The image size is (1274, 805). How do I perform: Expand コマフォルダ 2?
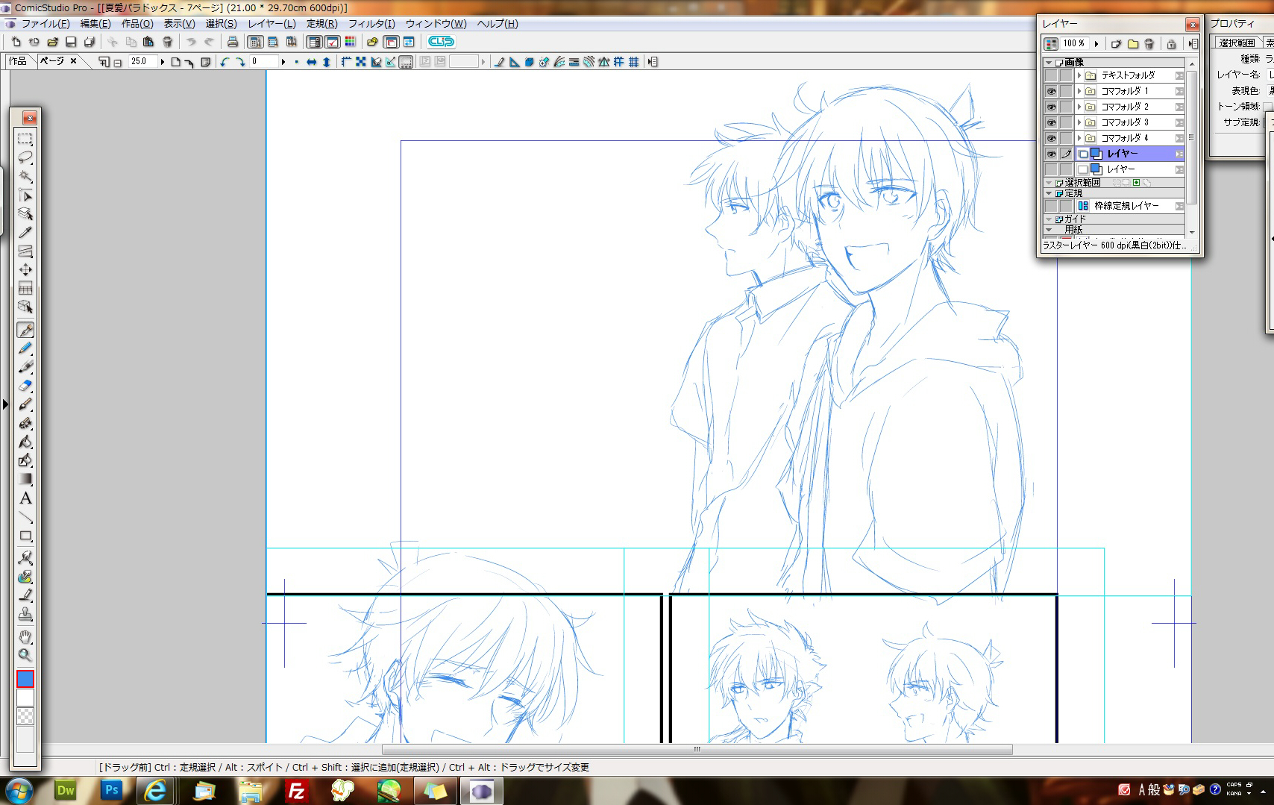(x=1079, y=107)
